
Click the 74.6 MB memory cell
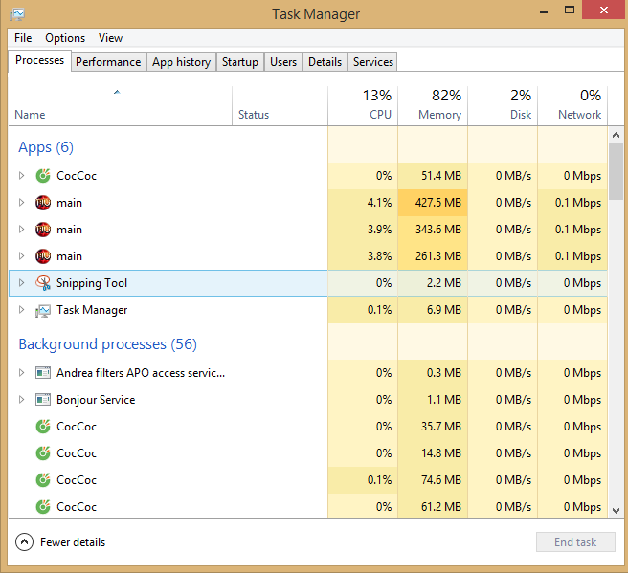coord(433,480)
